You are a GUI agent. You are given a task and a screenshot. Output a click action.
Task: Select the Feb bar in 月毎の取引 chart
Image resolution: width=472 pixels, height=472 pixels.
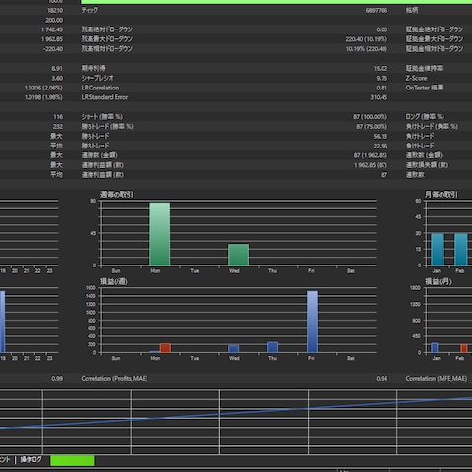pos(461,250)
